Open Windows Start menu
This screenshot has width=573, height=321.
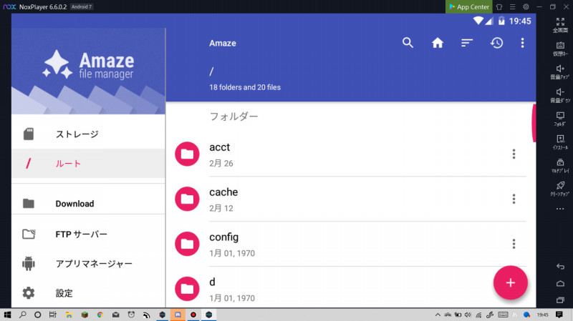[x=7, y=315]
